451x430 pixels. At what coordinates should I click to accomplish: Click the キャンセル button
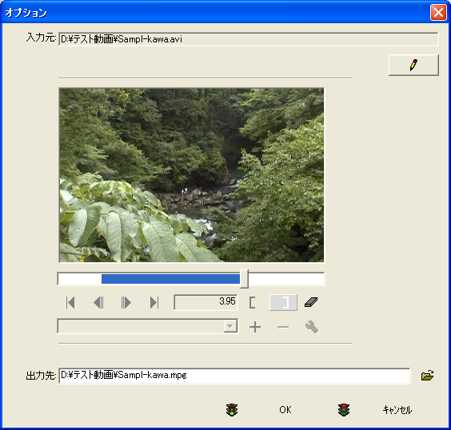click(397, 410)
